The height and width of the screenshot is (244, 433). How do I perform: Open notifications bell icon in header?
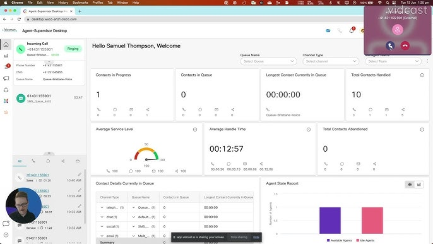[352, 31]
